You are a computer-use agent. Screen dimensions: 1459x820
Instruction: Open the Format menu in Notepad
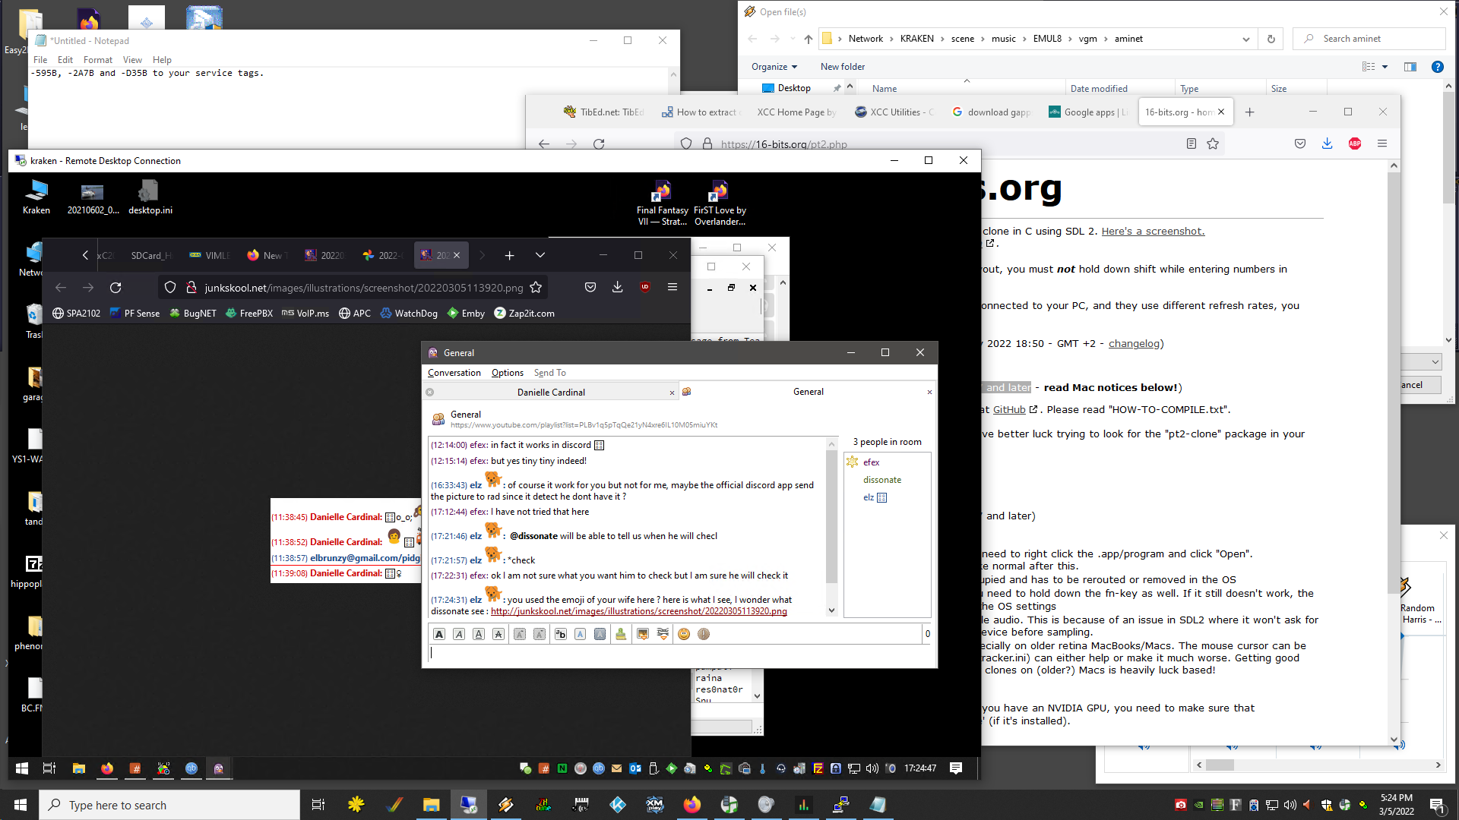(x=98, y=60)
